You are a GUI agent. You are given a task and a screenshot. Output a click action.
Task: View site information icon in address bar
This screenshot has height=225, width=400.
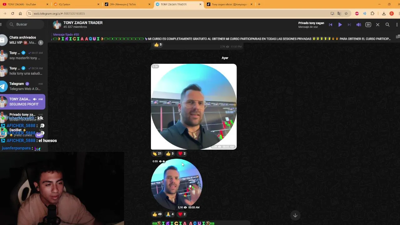coord(29,13)
